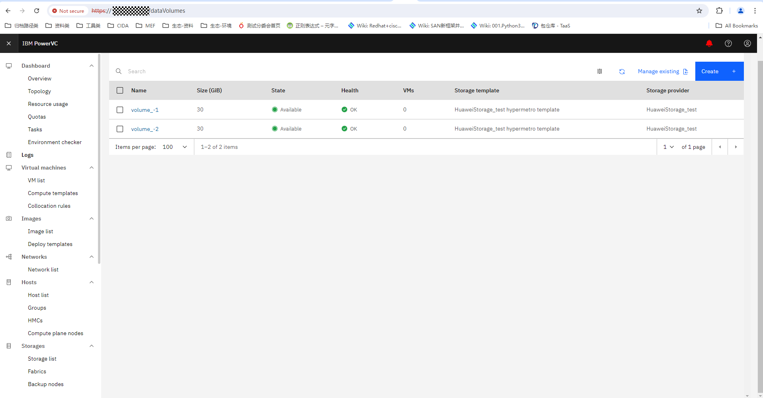The width and height of the screenshot is (763, 398).
Task: Open the Overview menu item
Action: 39,78
